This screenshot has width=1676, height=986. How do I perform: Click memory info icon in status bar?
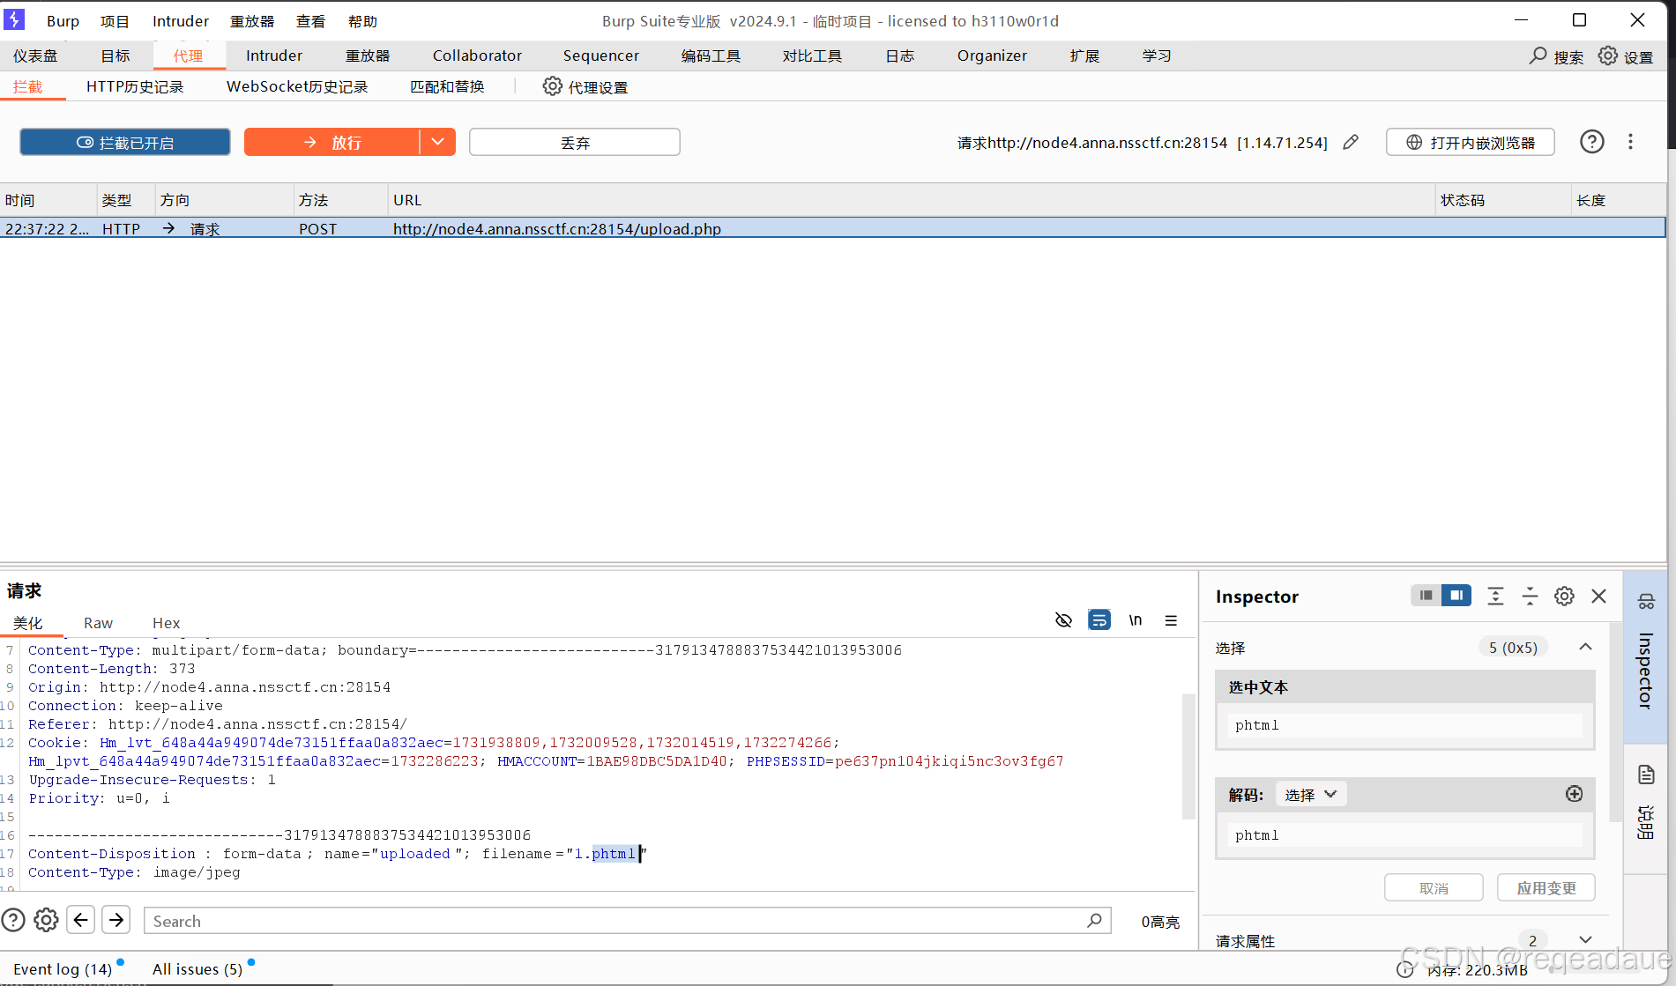pyautogui.click(x=1405, y=969)
